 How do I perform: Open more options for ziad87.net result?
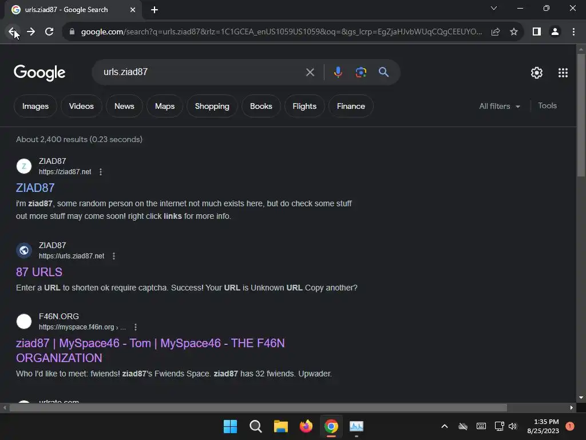point(101,172)
